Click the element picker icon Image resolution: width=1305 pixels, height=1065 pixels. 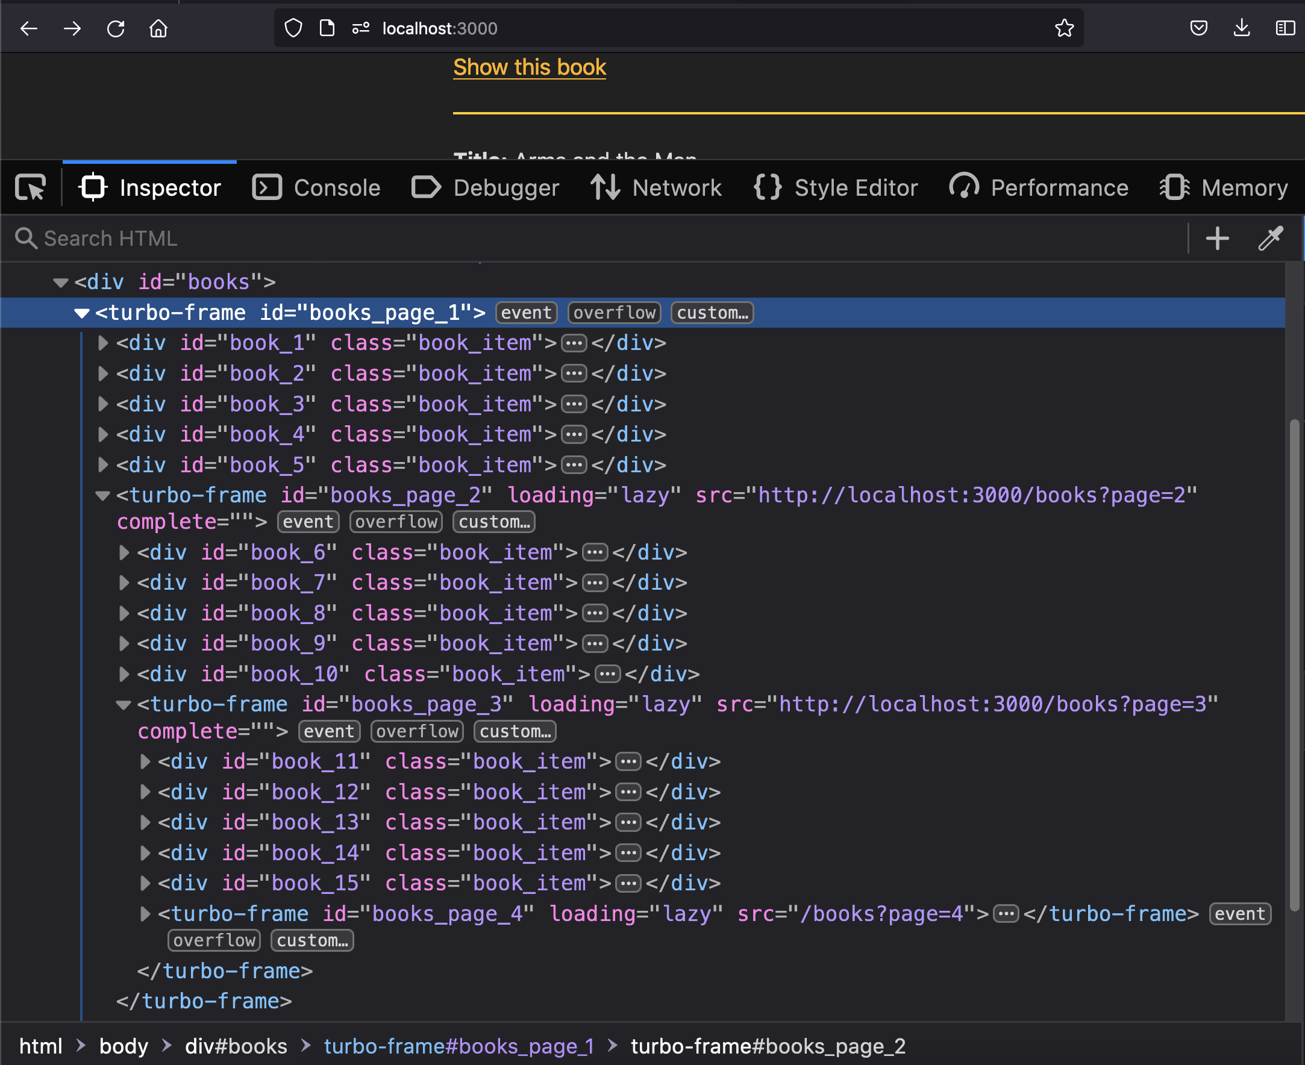[30, 186]
